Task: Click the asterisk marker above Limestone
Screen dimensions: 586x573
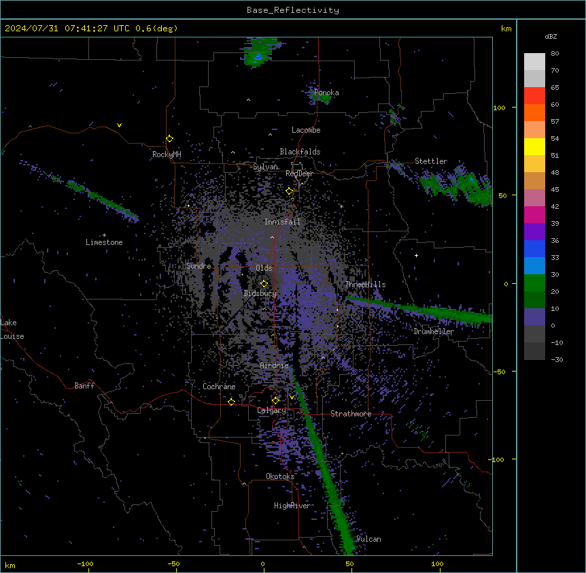Action: (104, 235)
